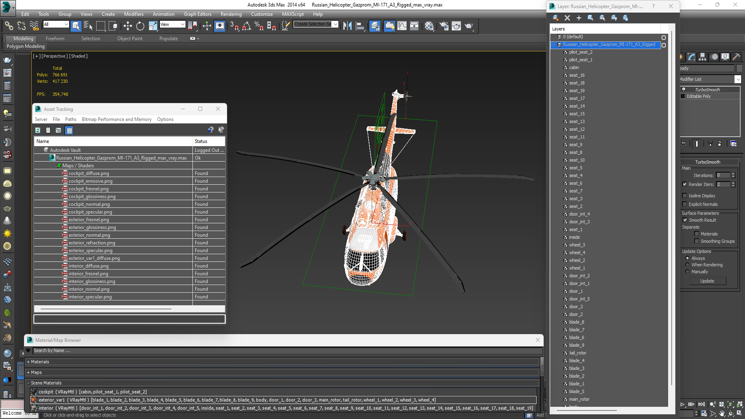Screen dimensions: 745x419
Task: Enable Smoothing Groups checkbox
Action: (696, 241)
